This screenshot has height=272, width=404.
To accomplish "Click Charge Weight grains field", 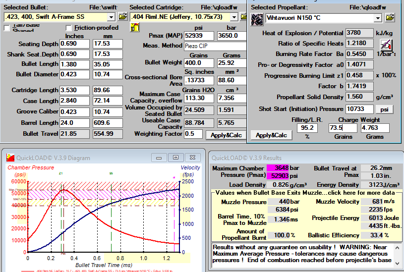I will pos(343,128).
